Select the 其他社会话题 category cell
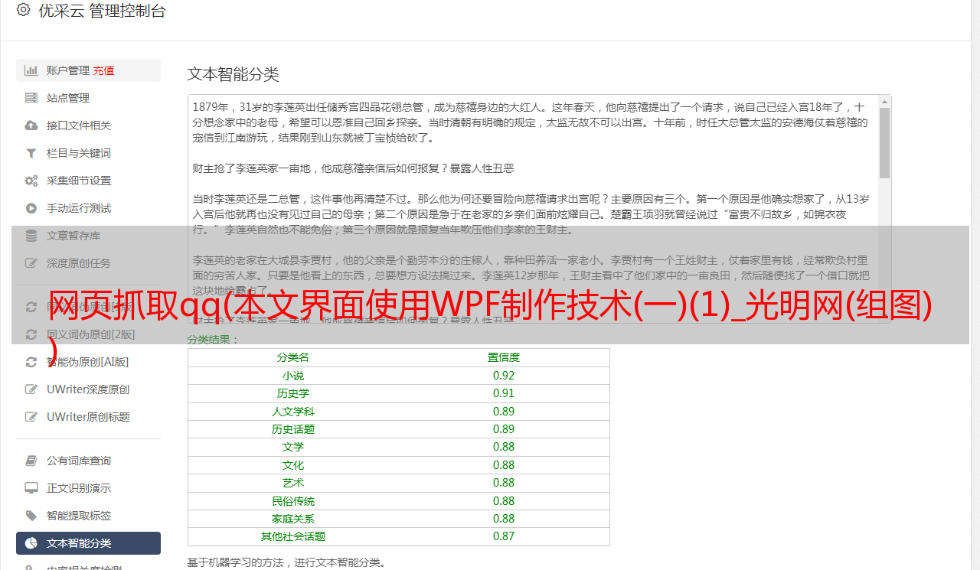Viewport: 980px width, 570px height. click(293, 536)
